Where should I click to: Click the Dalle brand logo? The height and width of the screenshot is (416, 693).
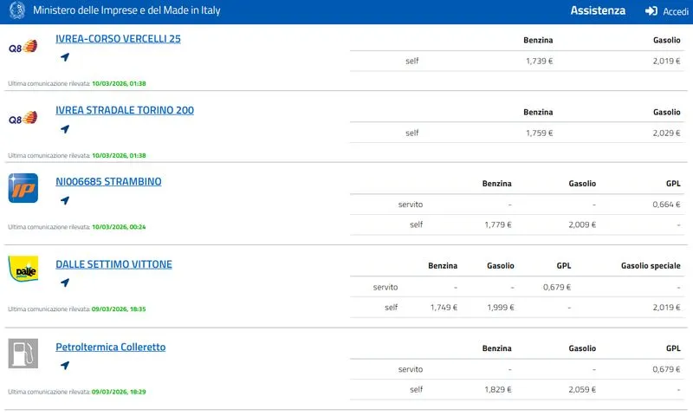[x=23, y=270]
